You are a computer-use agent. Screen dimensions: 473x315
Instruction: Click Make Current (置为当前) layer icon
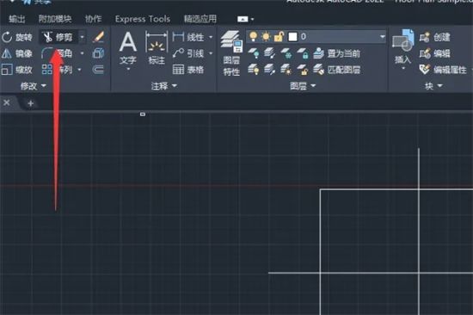(336, 53)
